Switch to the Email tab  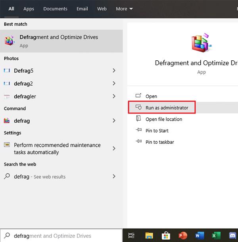(x=82, y=9)
